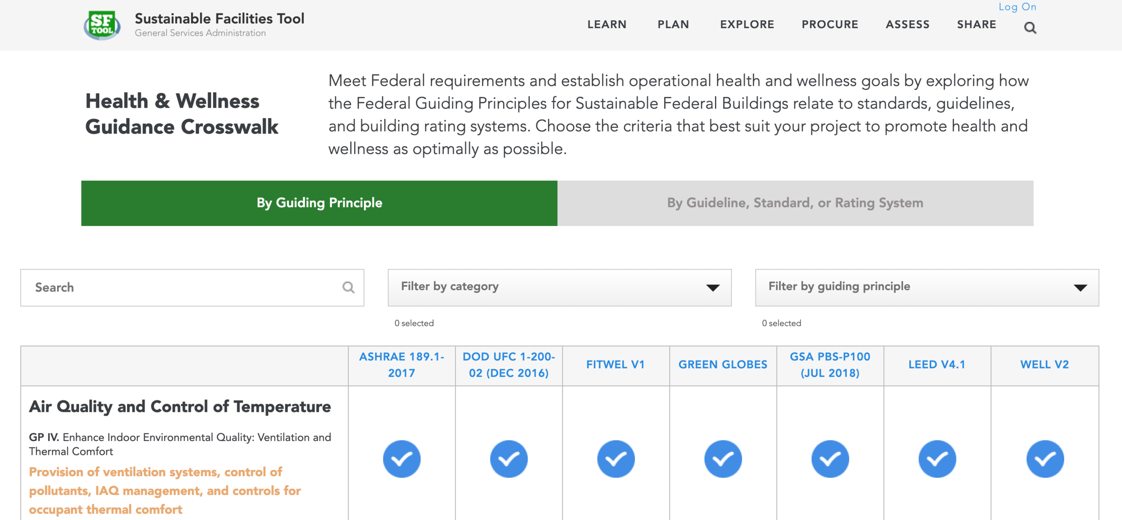1122x520 pixels.
Task: Open the Sustainable Facilities Tool home title
Action: coord(219,18)
